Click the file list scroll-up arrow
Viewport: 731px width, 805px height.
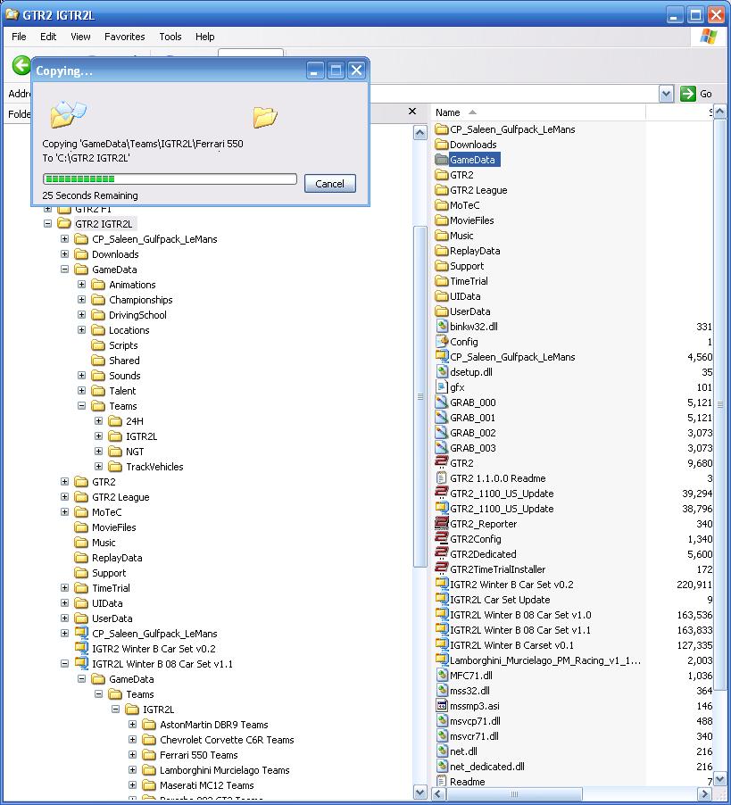pos(719,112)
